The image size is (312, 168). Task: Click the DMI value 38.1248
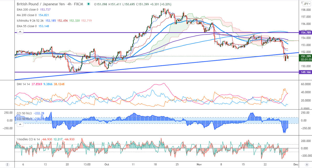coord(59,84)
